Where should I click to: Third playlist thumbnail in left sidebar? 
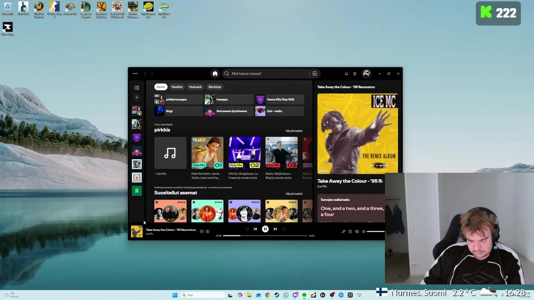coord(136,137)
